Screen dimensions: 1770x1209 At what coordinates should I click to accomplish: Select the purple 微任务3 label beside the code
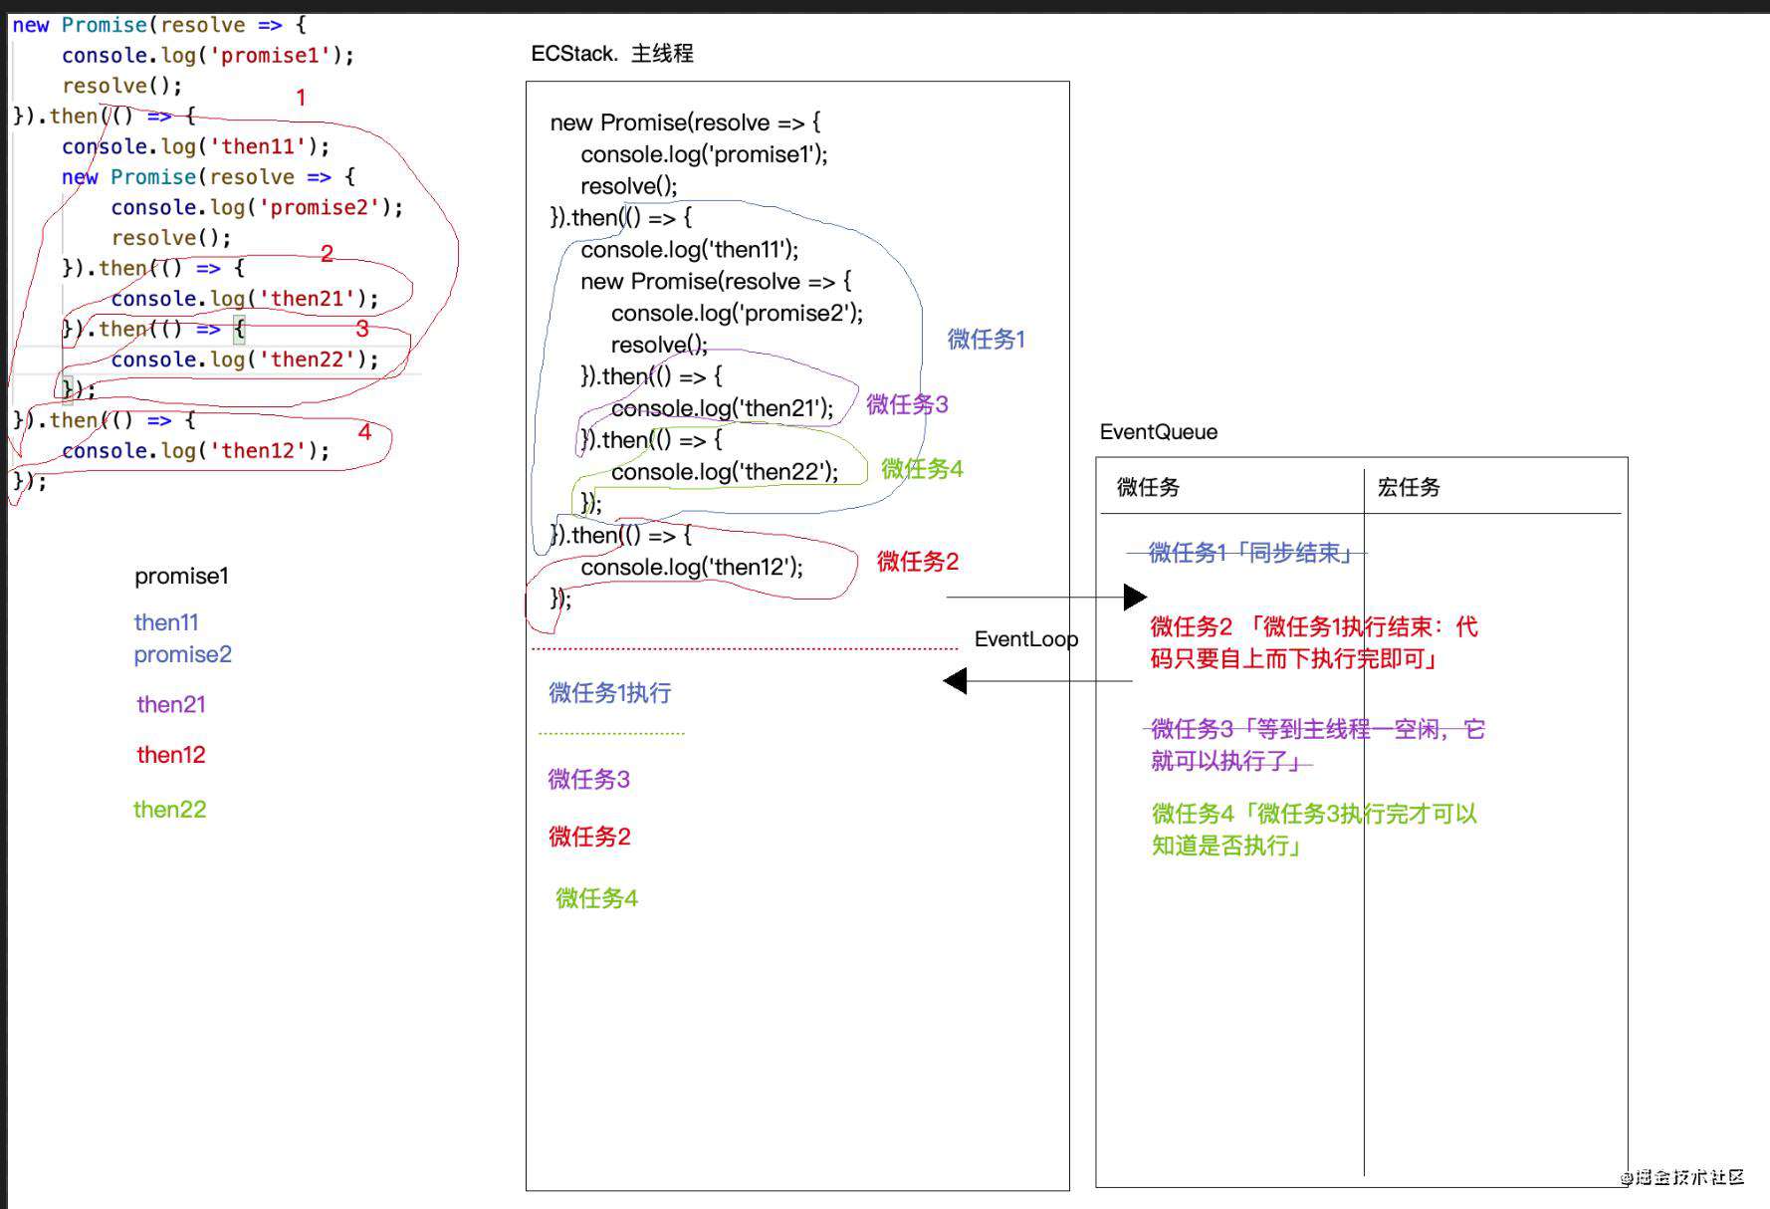(907, 404)
